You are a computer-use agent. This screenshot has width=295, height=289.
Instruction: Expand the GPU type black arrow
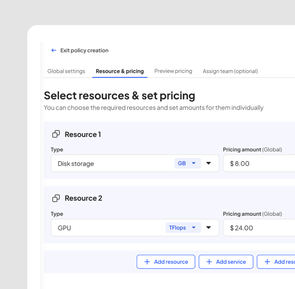[208, 228]
